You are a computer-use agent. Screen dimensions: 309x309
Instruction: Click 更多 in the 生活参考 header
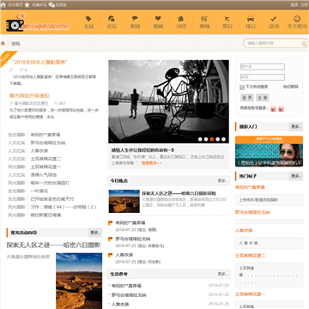click(x=222, y=274)
